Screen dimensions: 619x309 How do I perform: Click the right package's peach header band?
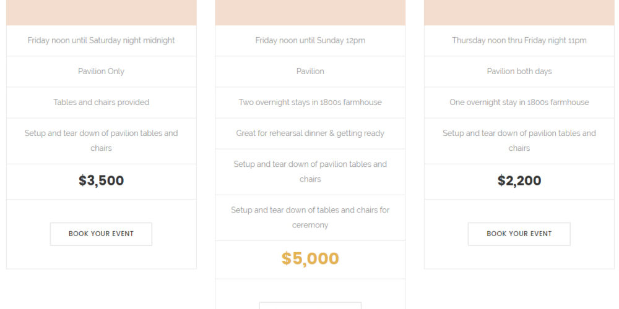[519, 12]
